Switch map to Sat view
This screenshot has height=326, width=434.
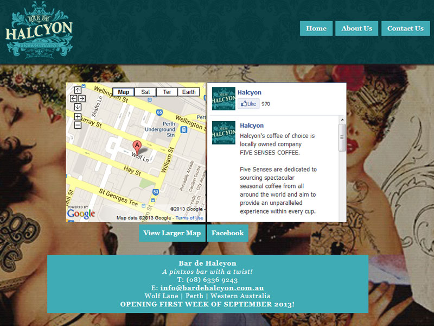[145, 92]
